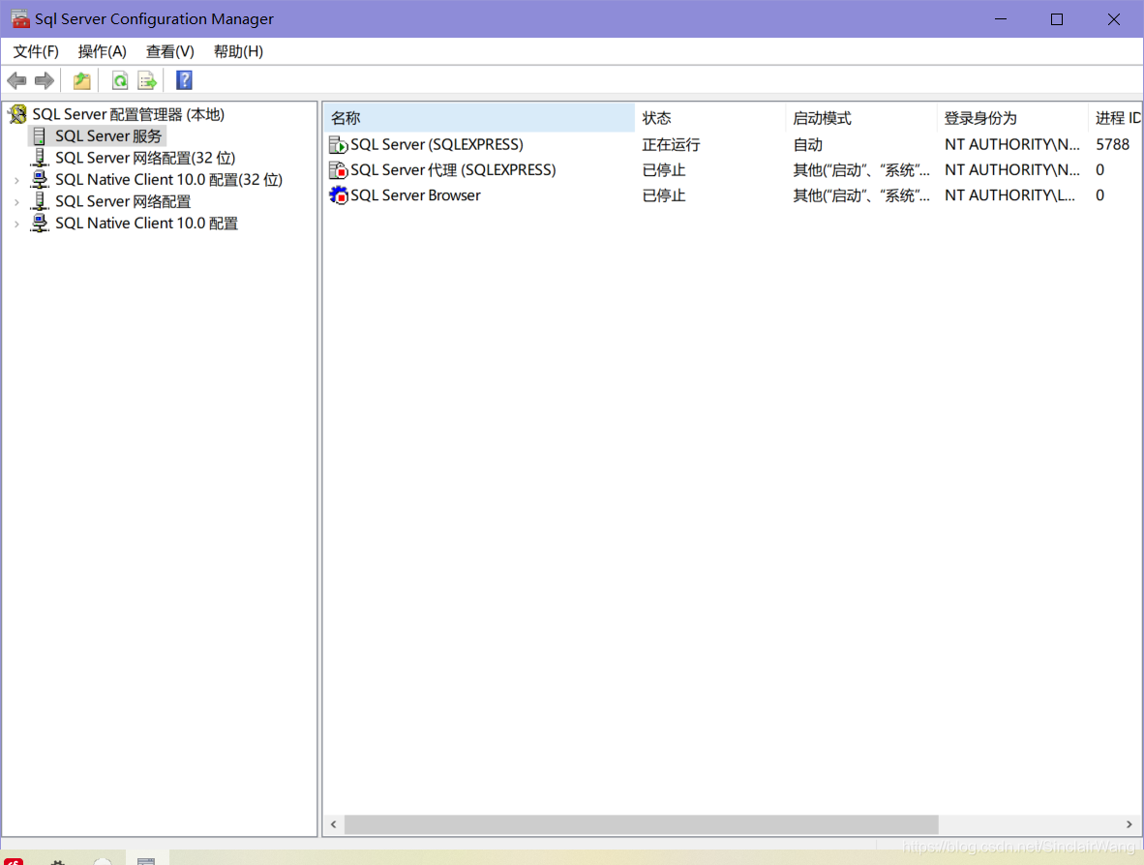Click the horizontal scrollbar thumb
The image size is (1144, 865).
pyautogui.click(x=642, y=825)
